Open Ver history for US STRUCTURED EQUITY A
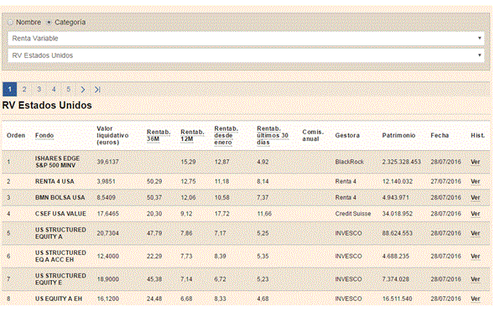This screenshot has width=500, height=322. pos(475,233)
